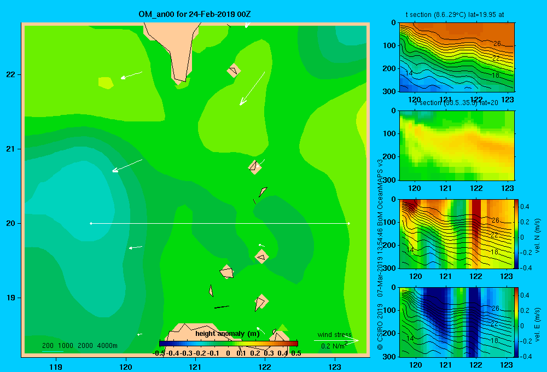
Task: Open the temperature section panel
Action: tap(457, 57)
